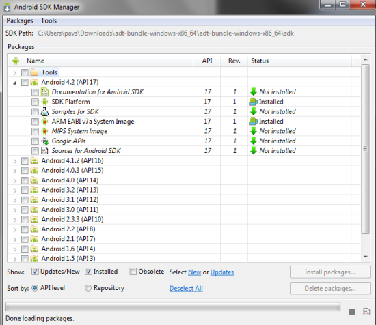Click the Install packages button

click(x=330, y=272)
